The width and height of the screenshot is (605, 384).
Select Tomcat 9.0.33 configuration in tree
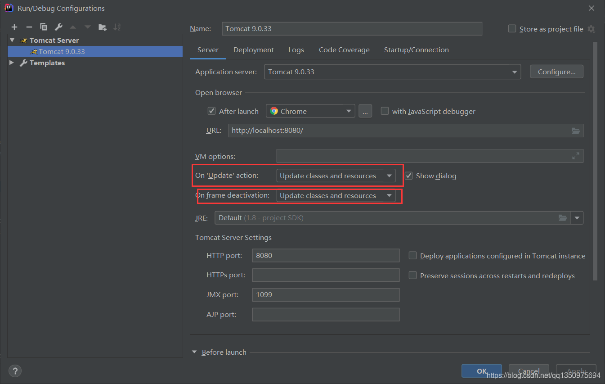coord(95,51)
